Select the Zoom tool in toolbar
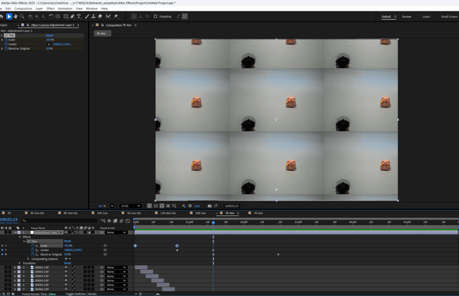This screenshot has height=296, width=459. tap(22, 17)
